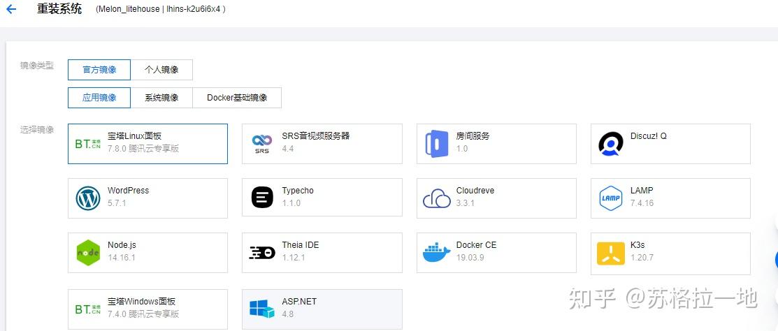Select the 宝塔Windows面板 image name

point(141,301)
